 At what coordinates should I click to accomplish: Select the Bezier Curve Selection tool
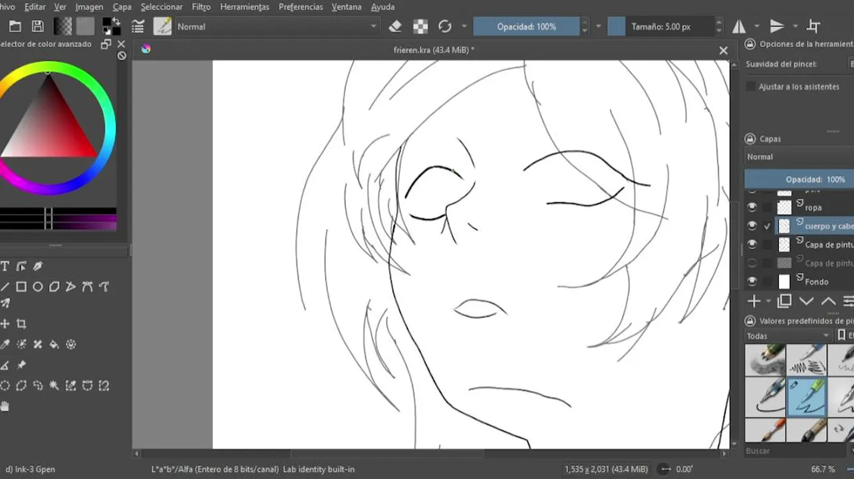click(x=88, y=386)
